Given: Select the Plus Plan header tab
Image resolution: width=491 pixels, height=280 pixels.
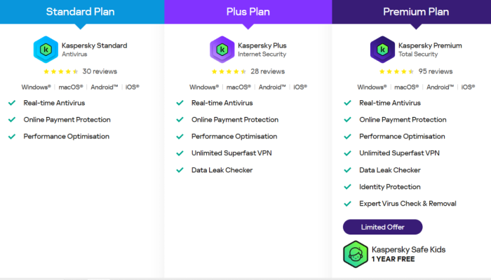Looking at the screenshot, I should point(248,12).
